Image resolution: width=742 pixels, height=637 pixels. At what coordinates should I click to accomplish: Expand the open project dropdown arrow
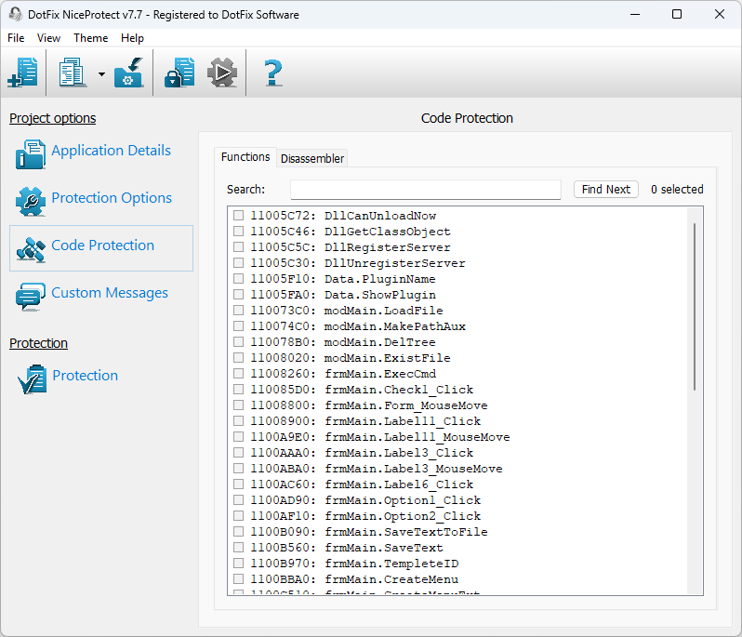click(101, 73)
